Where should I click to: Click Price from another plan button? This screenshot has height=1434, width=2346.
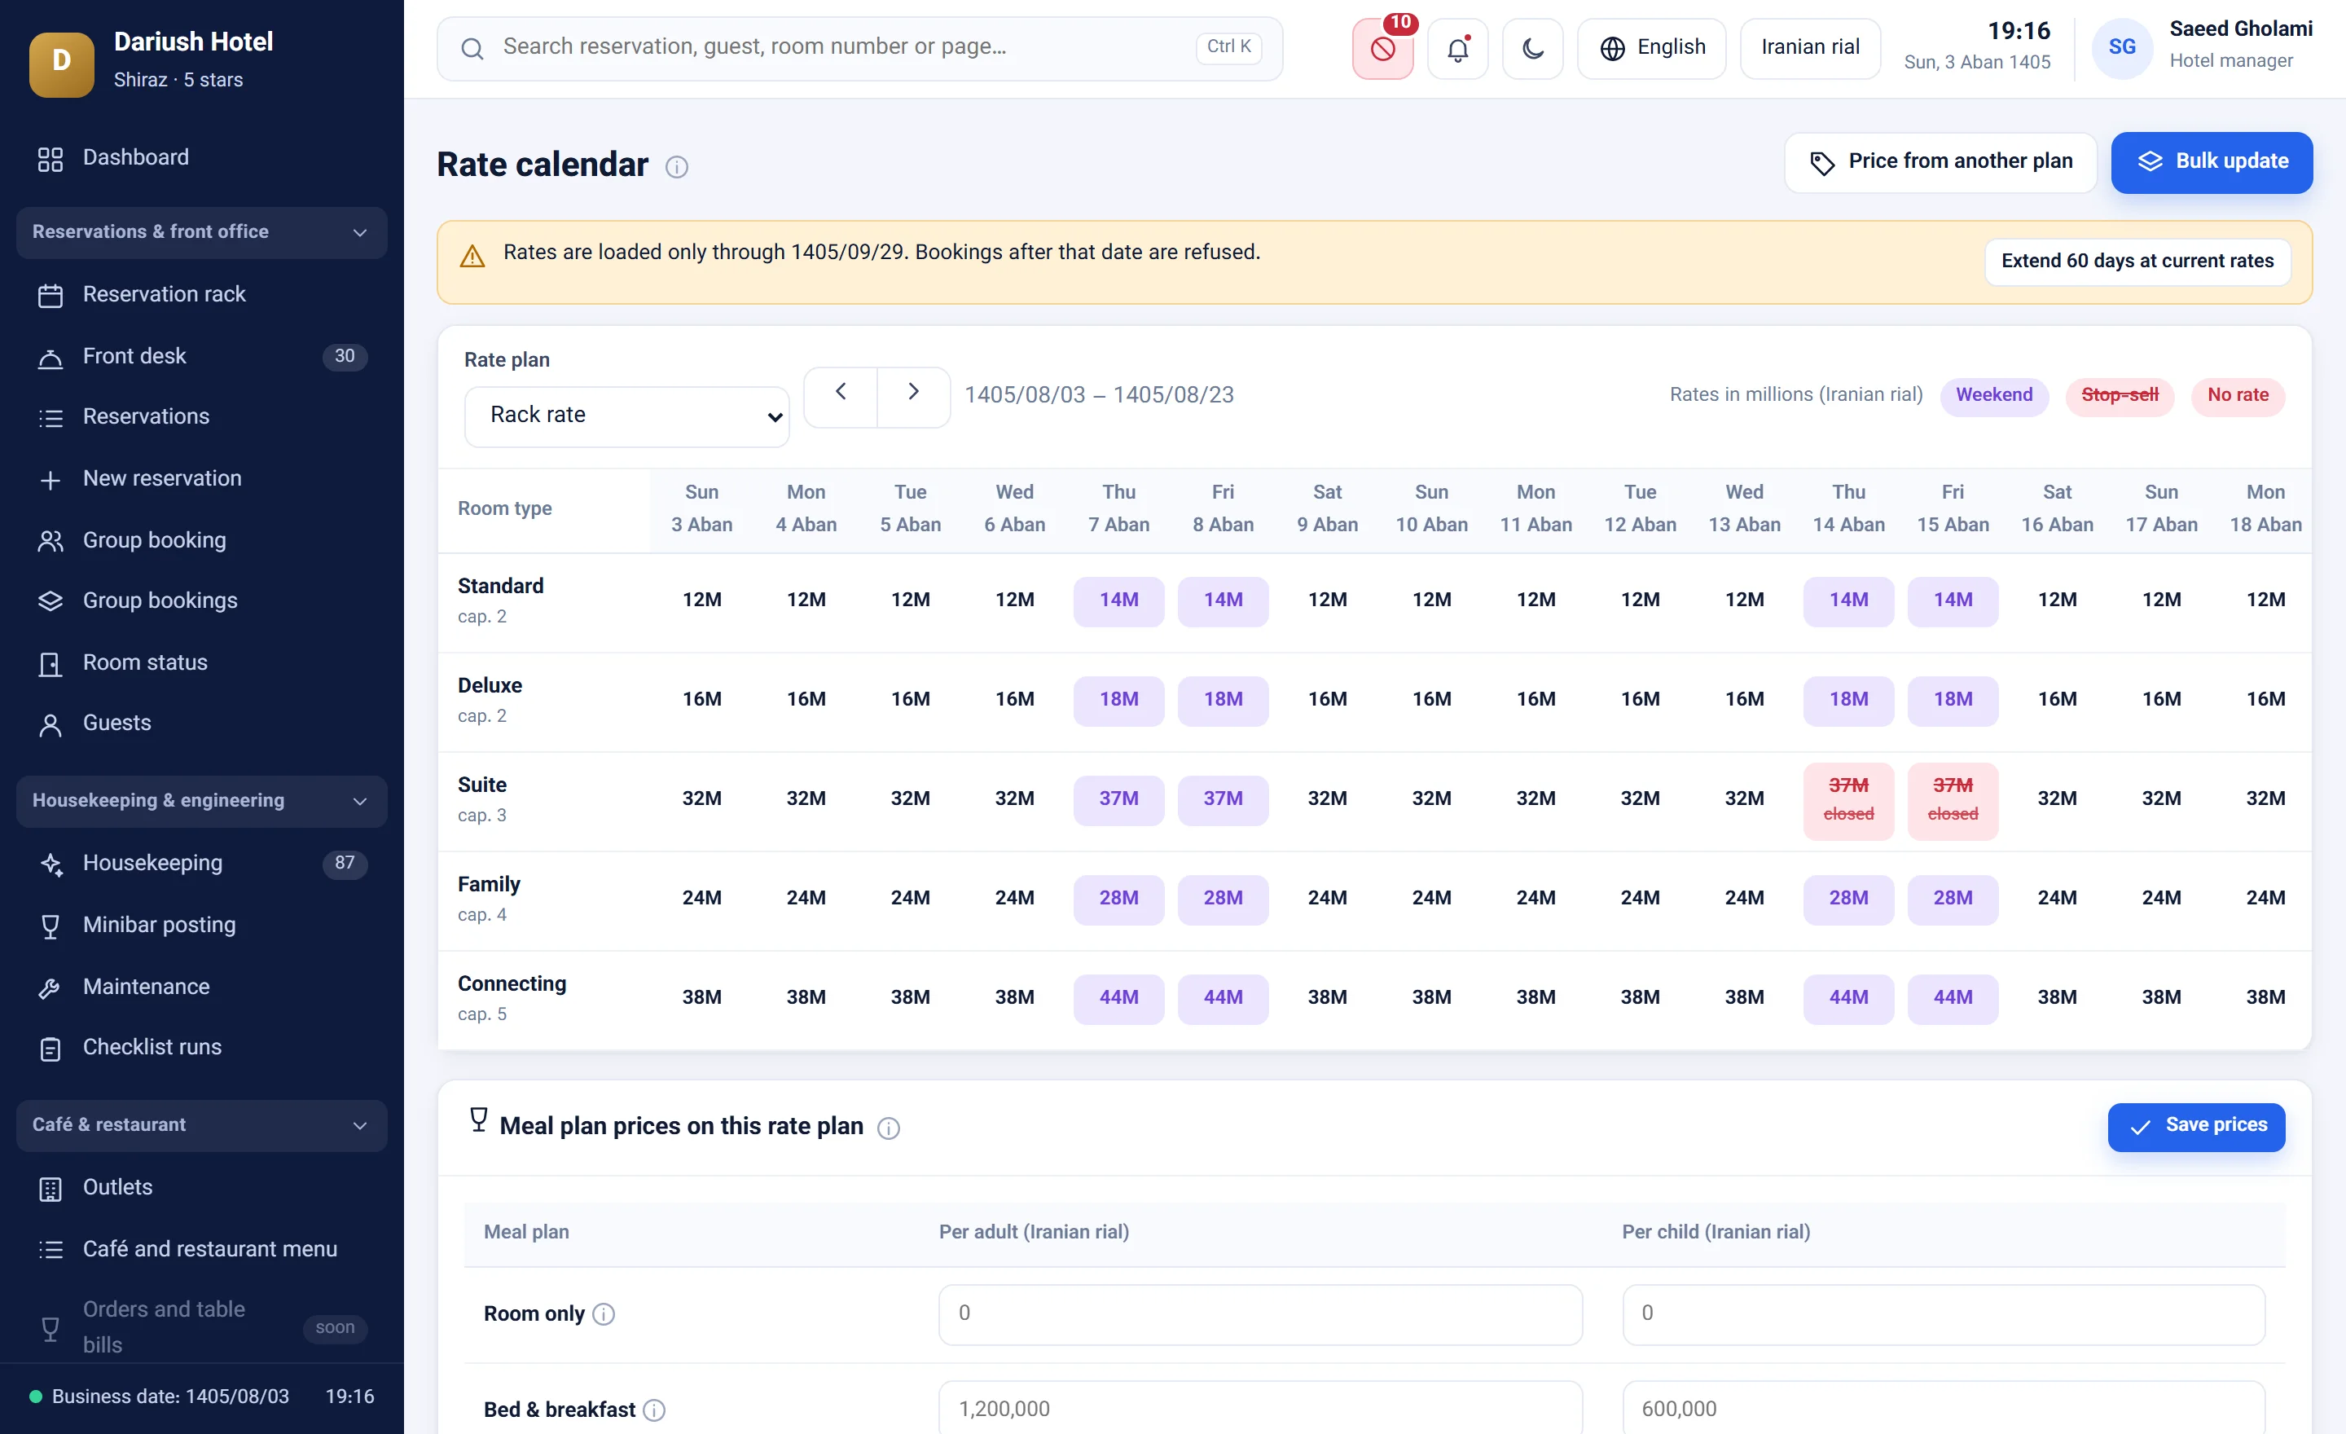[x=1940, y=163]
